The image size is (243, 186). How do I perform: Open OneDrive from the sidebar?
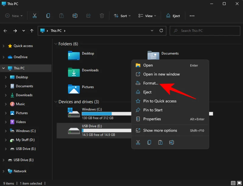pos(20,57)
